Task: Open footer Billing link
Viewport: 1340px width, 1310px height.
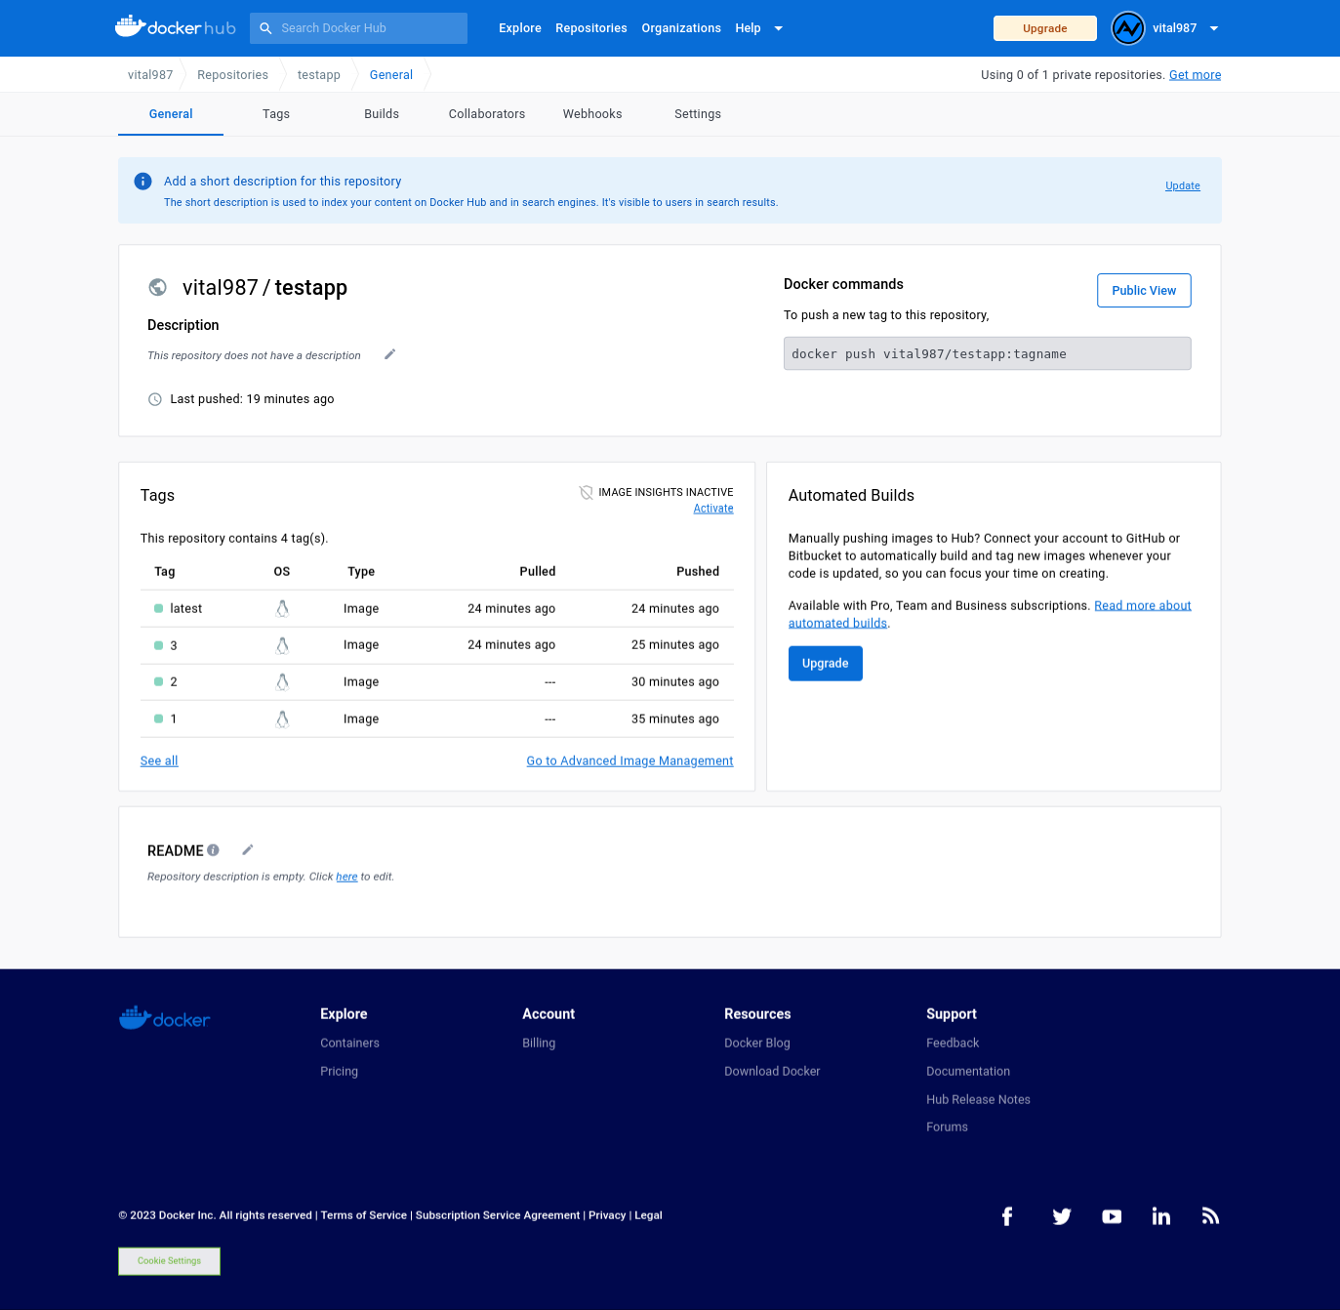Action: (539, 1044)
